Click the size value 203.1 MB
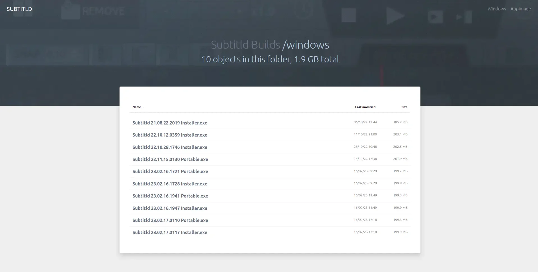 pyautogui.click(x=400, y=134)
